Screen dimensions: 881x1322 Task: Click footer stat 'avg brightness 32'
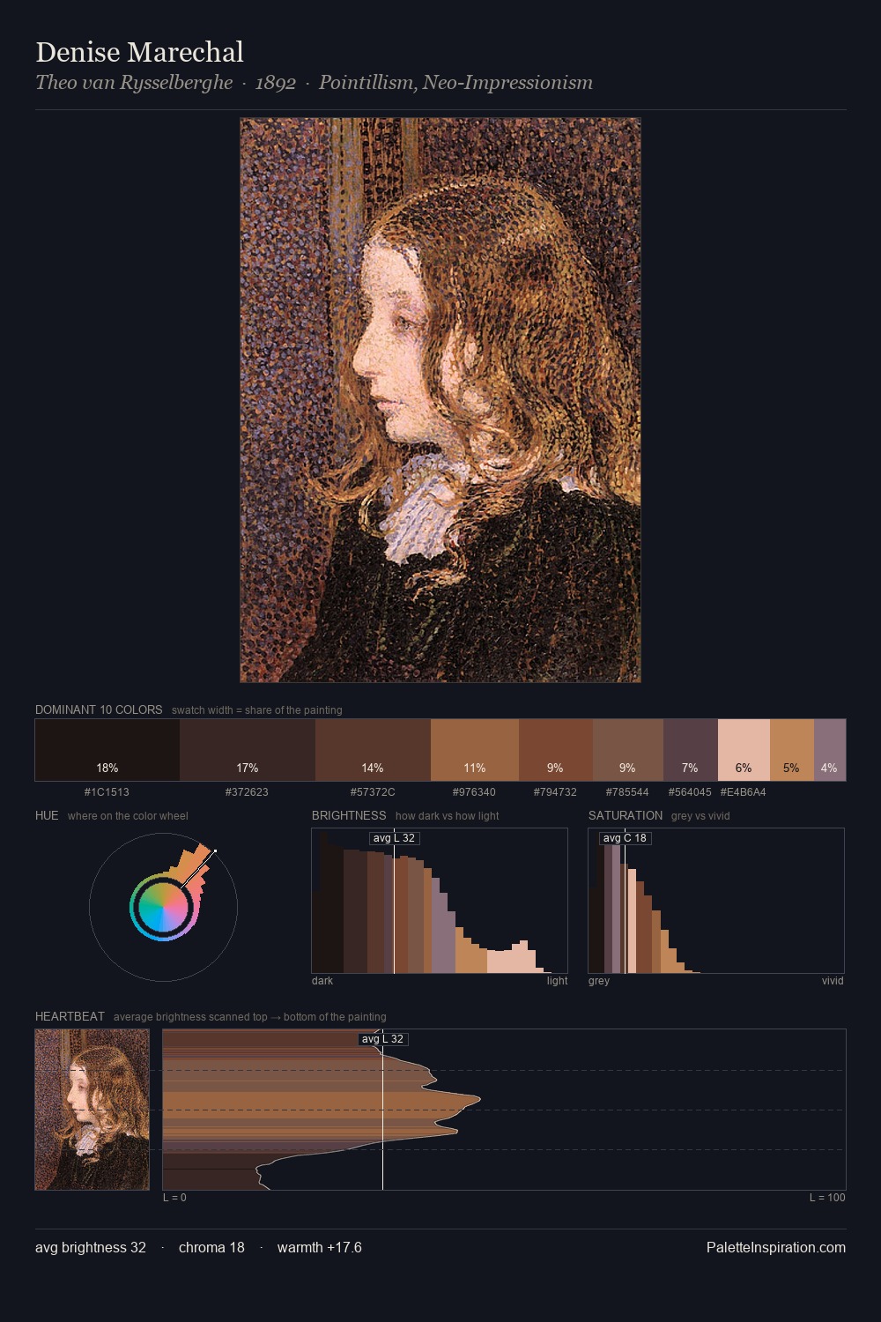91,1247
